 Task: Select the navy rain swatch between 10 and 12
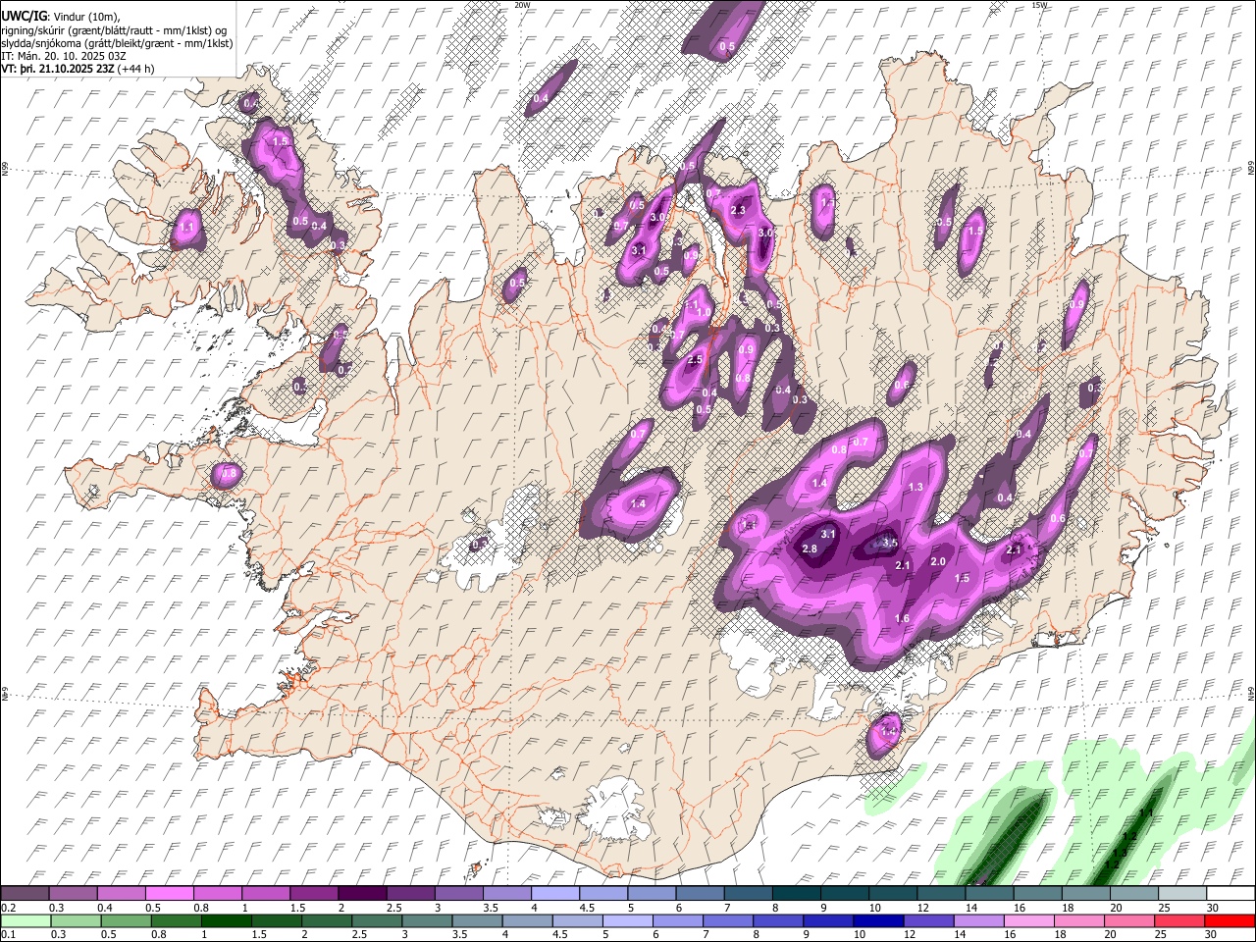click(879, 920)
